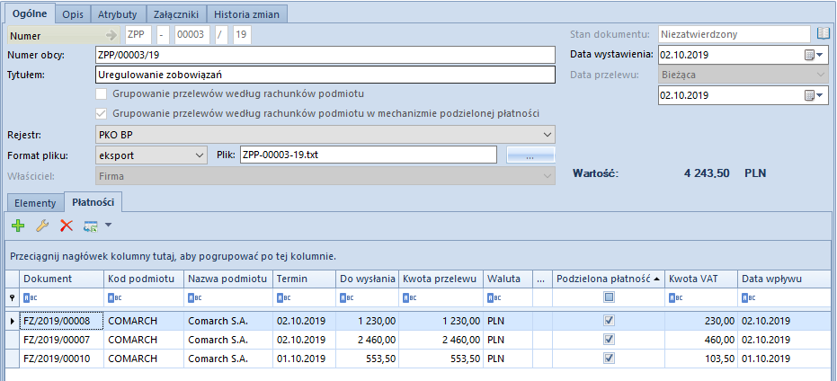The image size is (837, 381).
Task: Sort by Podzielona płatność column header
Action: click(609, 279)
